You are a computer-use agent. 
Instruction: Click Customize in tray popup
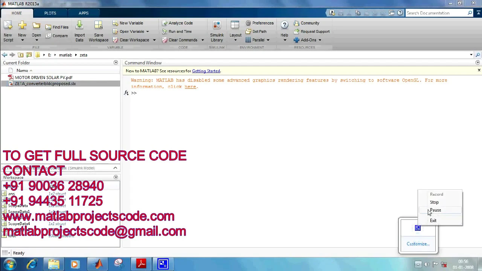418,244
